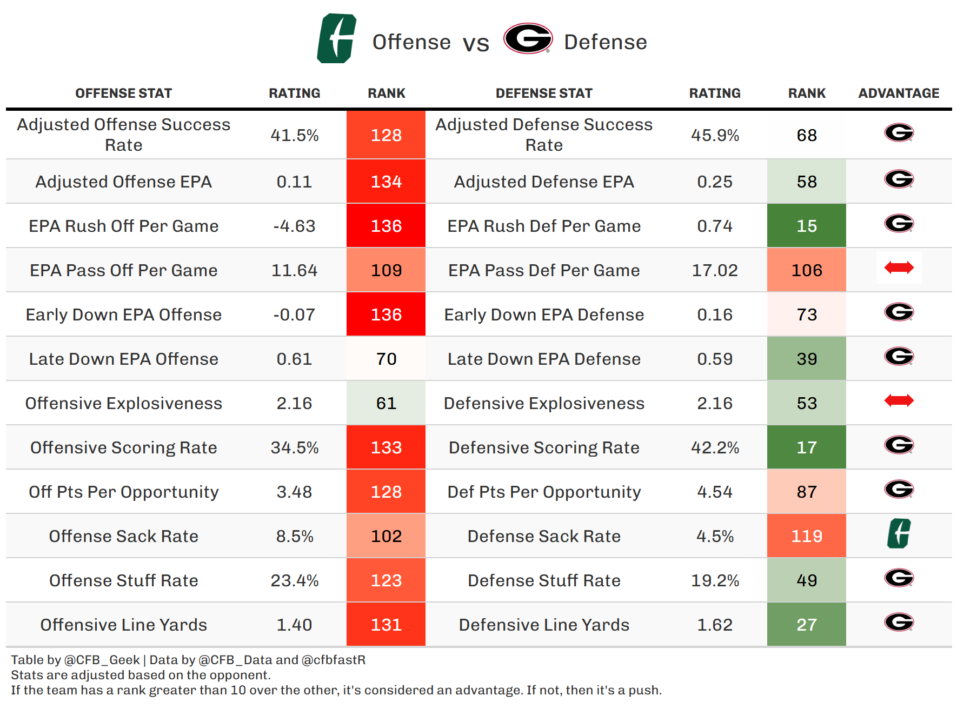
Task: Click Georgia logo in Adjusted Defense EPA row
Action: click(899, 179)
